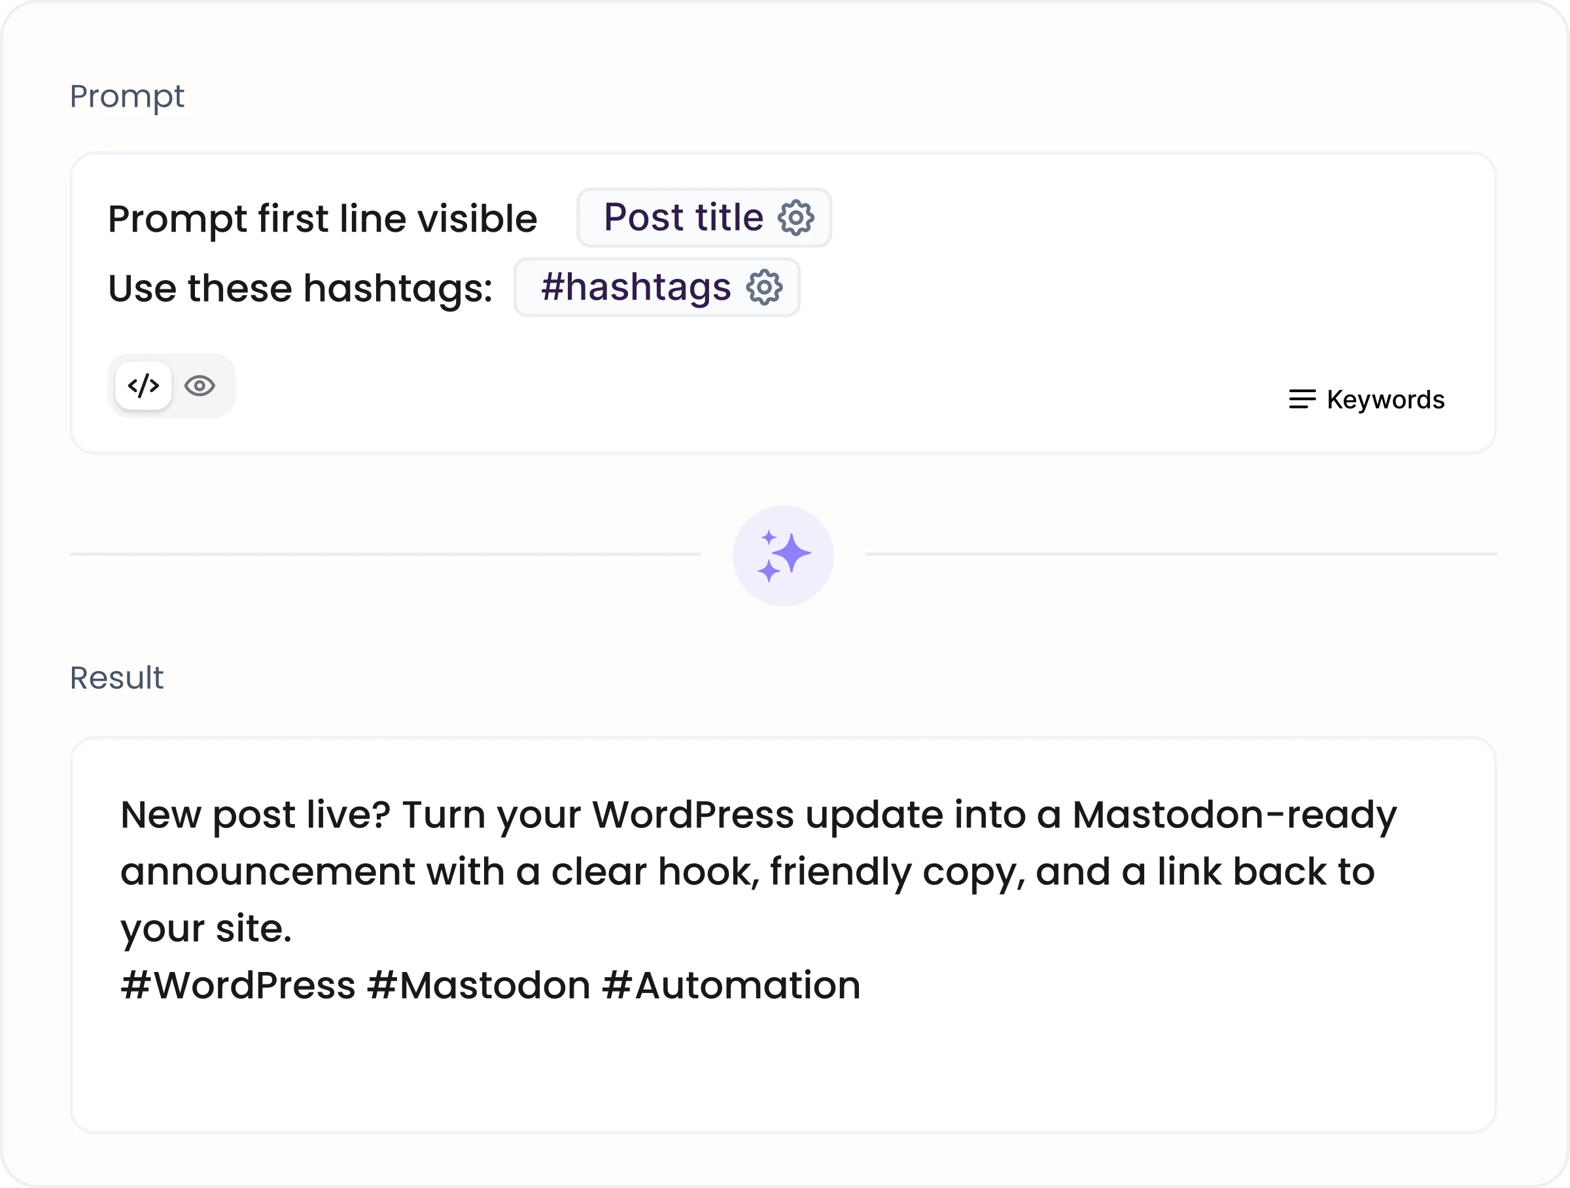The width and height of the screenshot is (1570, 1188).
Task: Click the #Automation hashtag in the result
Action: (731, 985)
